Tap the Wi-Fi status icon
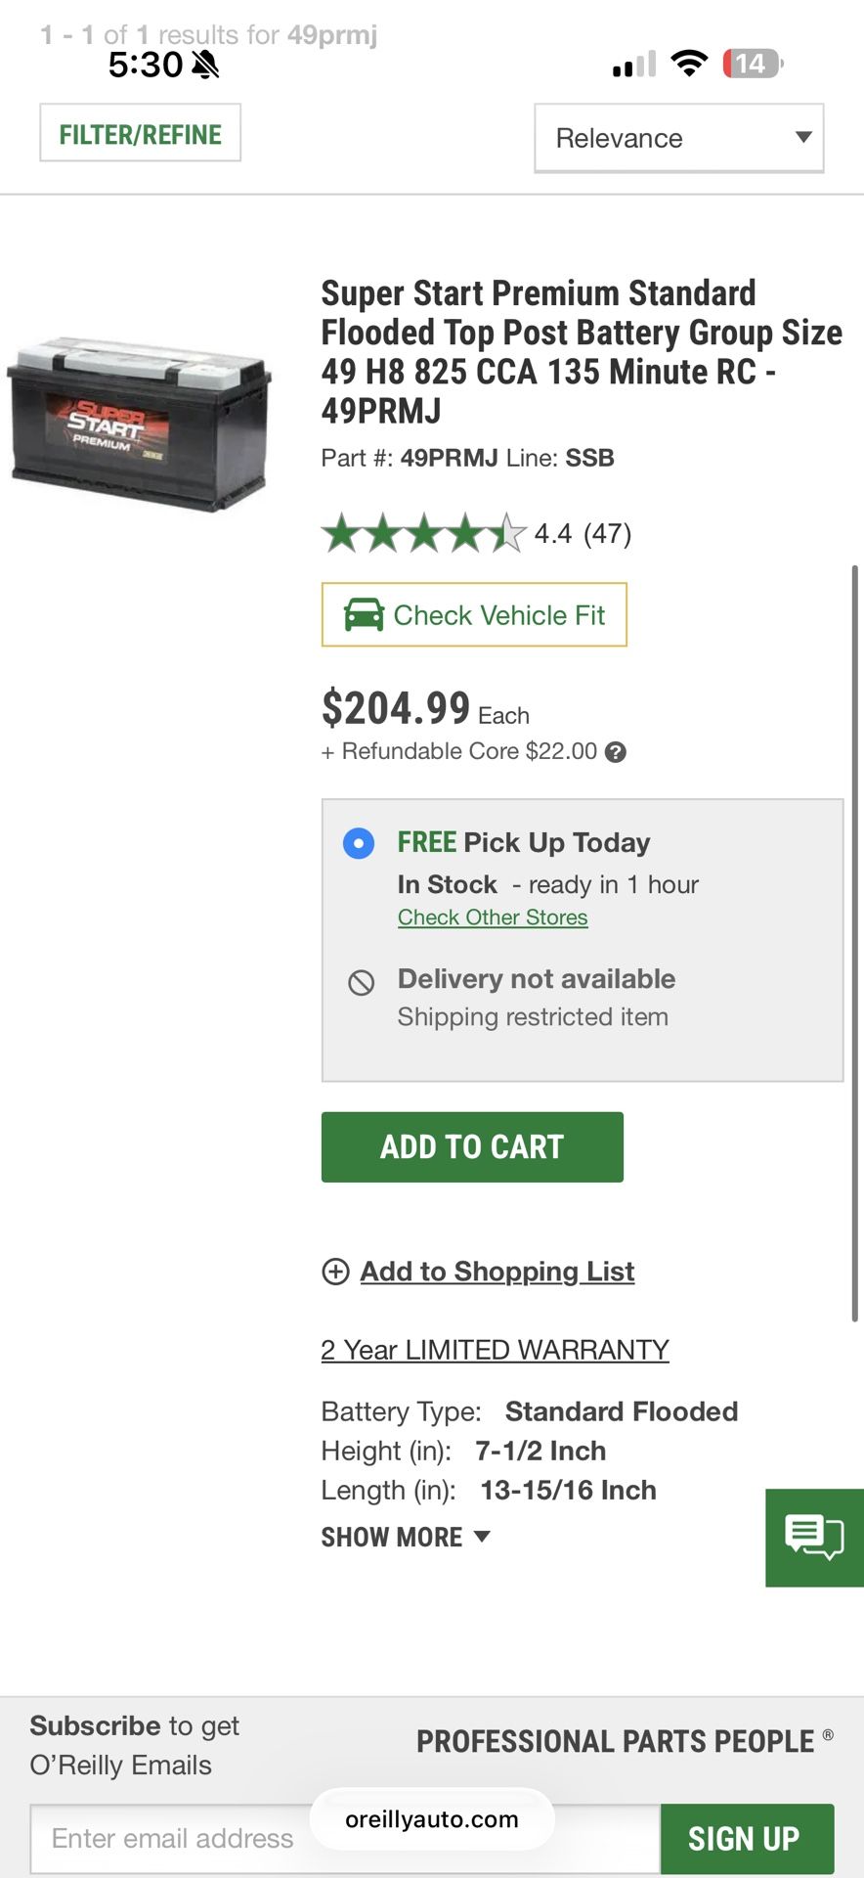The image size is (864, 1878). coord(689,64)
